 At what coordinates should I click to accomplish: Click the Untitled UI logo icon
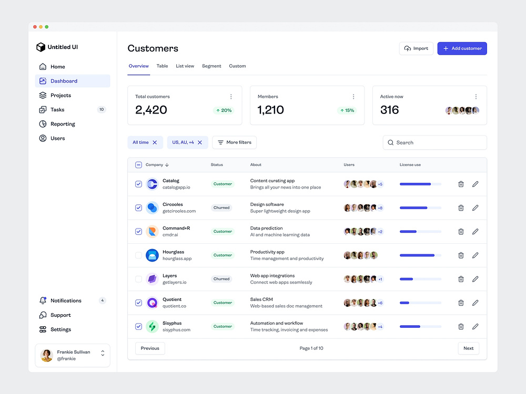[42, 47]
